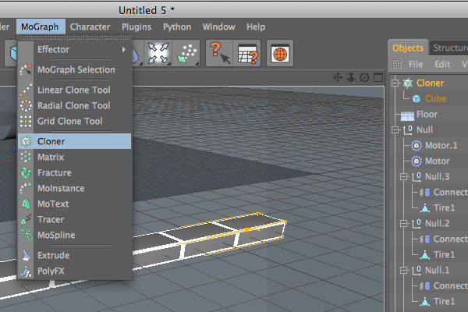This screenshot has width=468, height=312.
Task: Open the Plugins menu
Action: tap(136, 27)
